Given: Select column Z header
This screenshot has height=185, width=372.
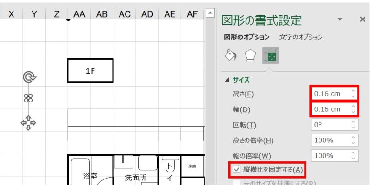Looking at the screenshot, I should point(56,14).
